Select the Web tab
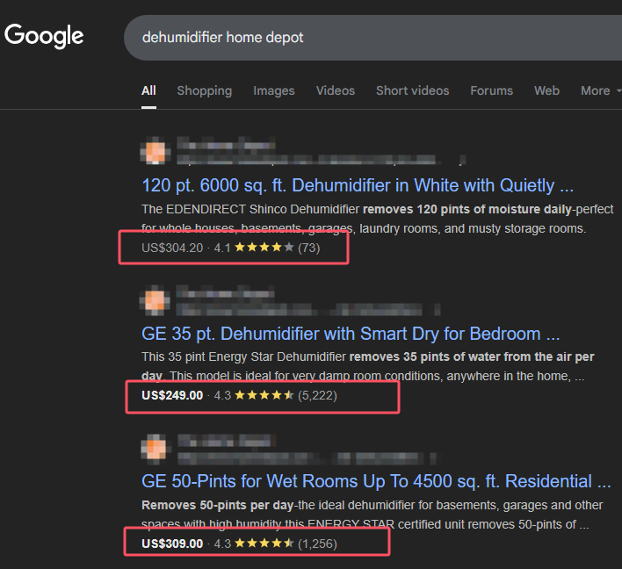The width and height of the screenshot is (622, 569). pos(546,90)
